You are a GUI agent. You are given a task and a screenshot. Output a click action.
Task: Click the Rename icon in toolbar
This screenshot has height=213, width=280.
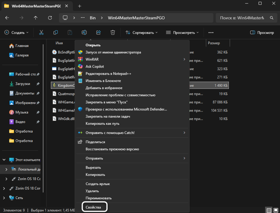click(x=84, y=33)
